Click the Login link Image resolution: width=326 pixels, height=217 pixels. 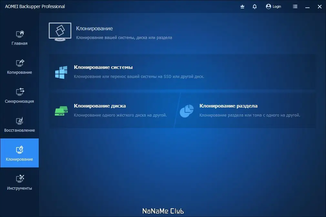click(276, 6)
